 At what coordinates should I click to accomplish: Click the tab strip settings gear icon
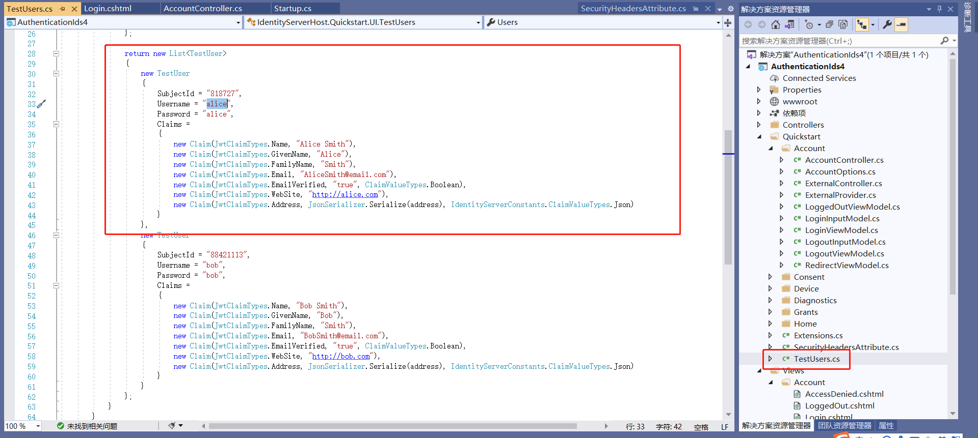click(730, 9)
